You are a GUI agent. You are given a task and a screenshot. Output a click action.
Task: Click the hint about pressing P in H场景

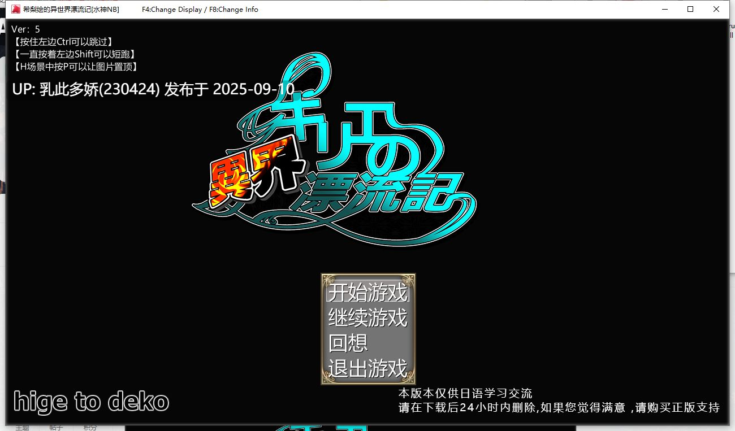coord(76,67)
